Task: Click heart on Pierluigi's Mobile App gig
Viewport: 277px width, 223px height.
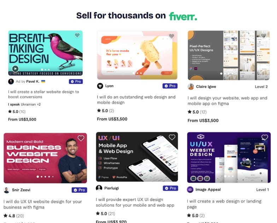Action: tap(172, 137)
